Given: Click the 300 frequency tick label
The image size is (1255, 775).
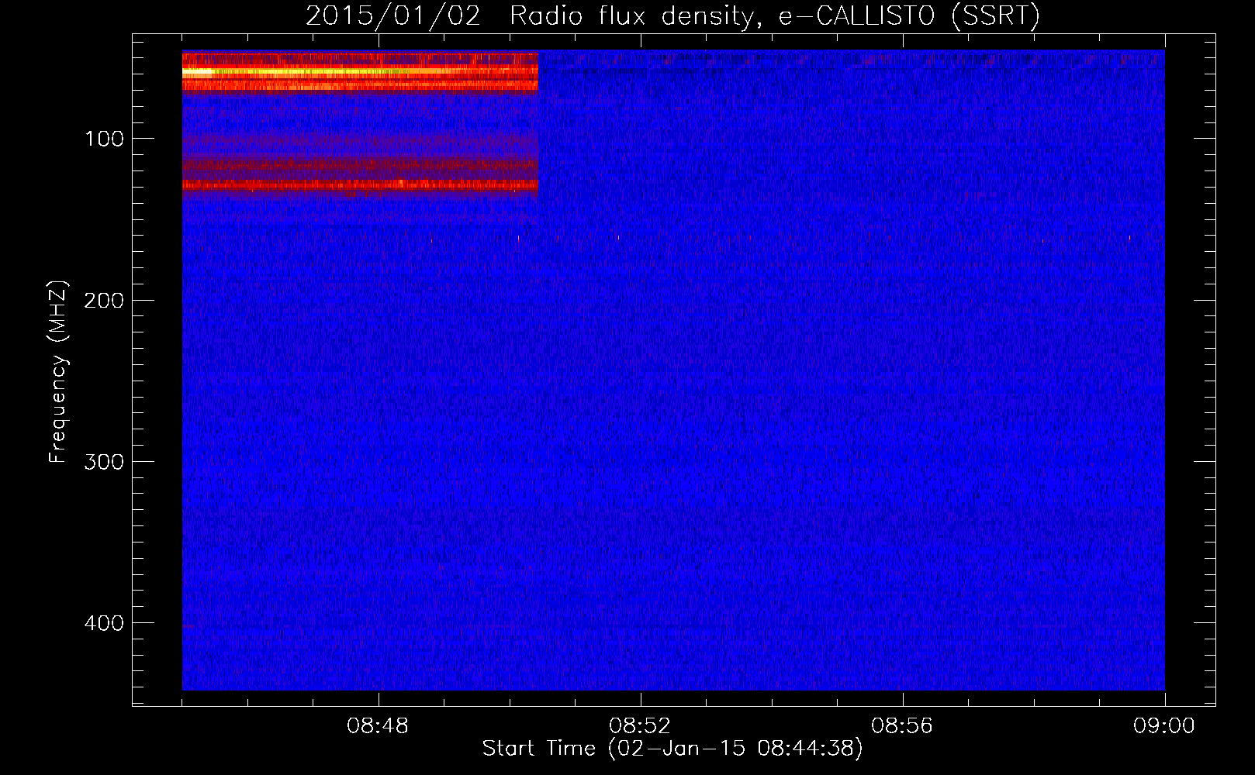Looking at the screenshot, I should click(x=104, y=462).
